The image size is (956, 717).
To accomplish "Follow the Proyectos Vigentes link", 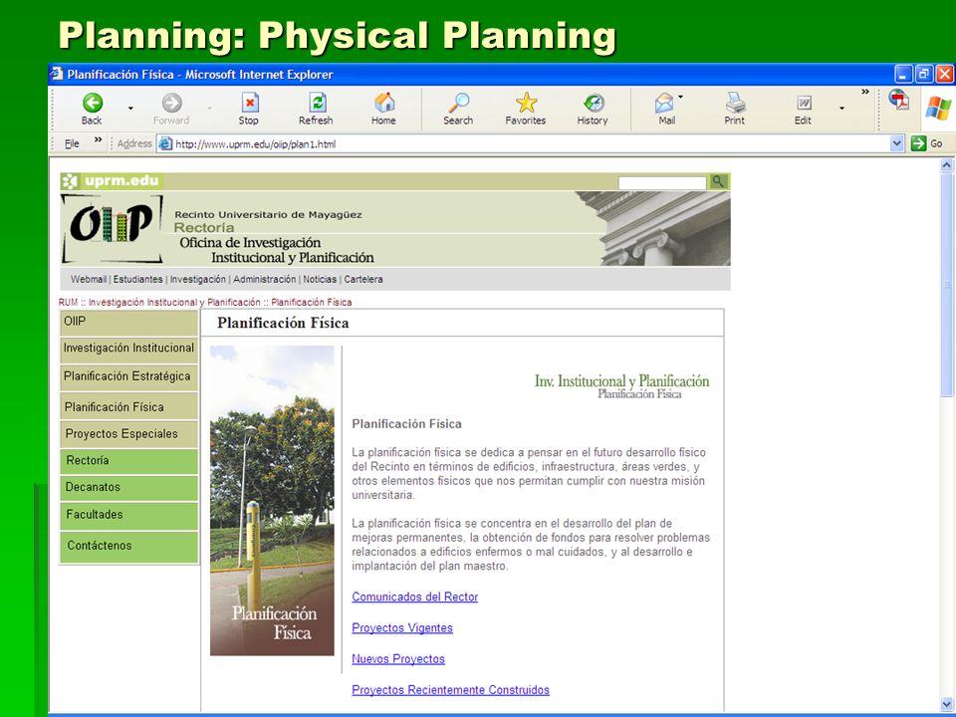I will (x=402, y=628).
